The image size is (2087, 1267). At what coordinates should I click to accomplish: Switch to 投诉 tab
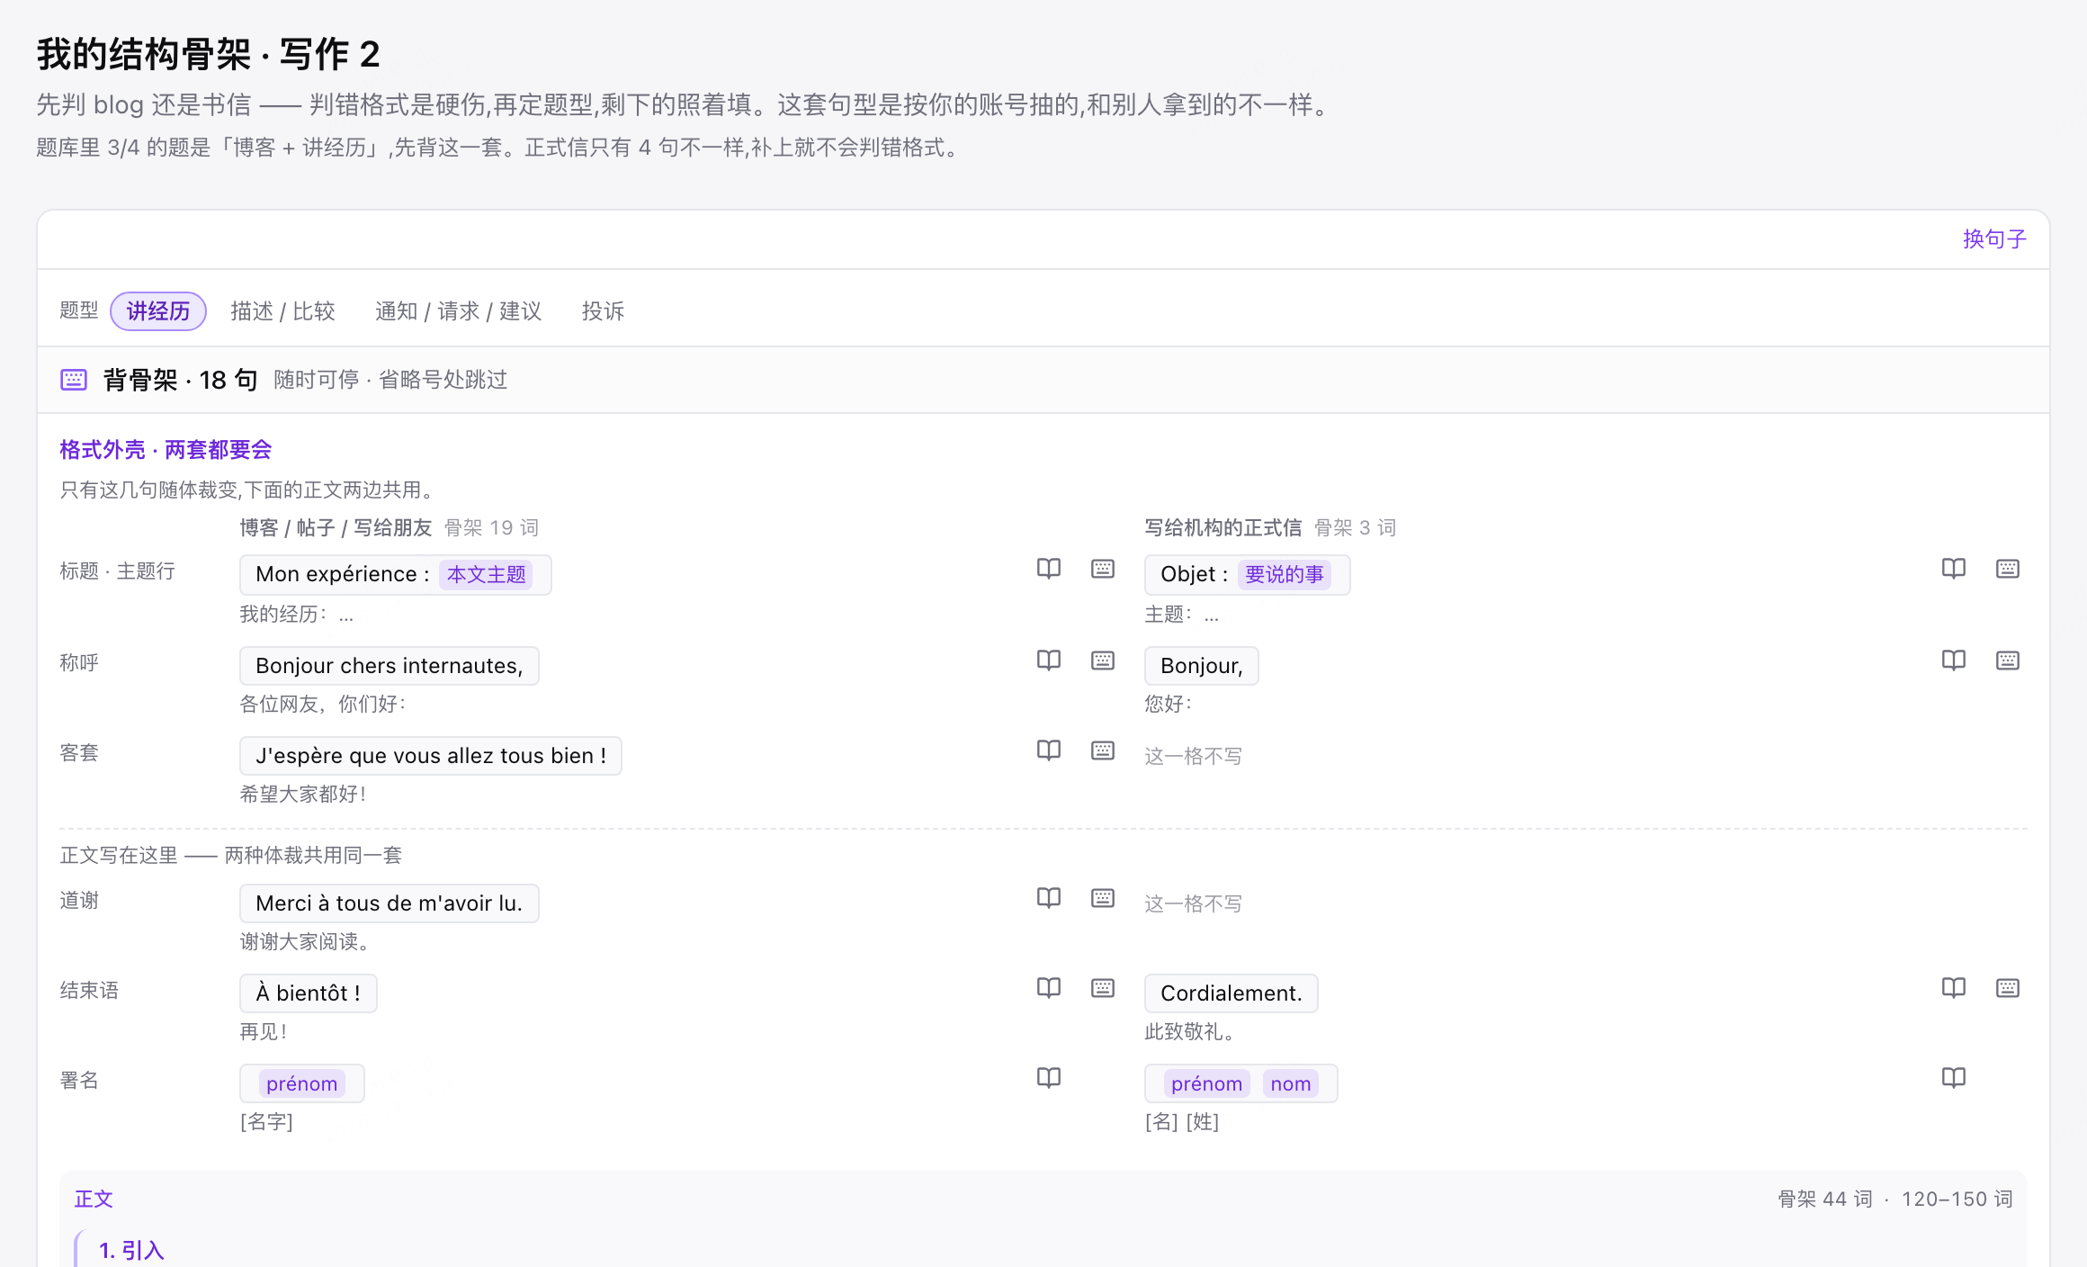pos(603,311)
